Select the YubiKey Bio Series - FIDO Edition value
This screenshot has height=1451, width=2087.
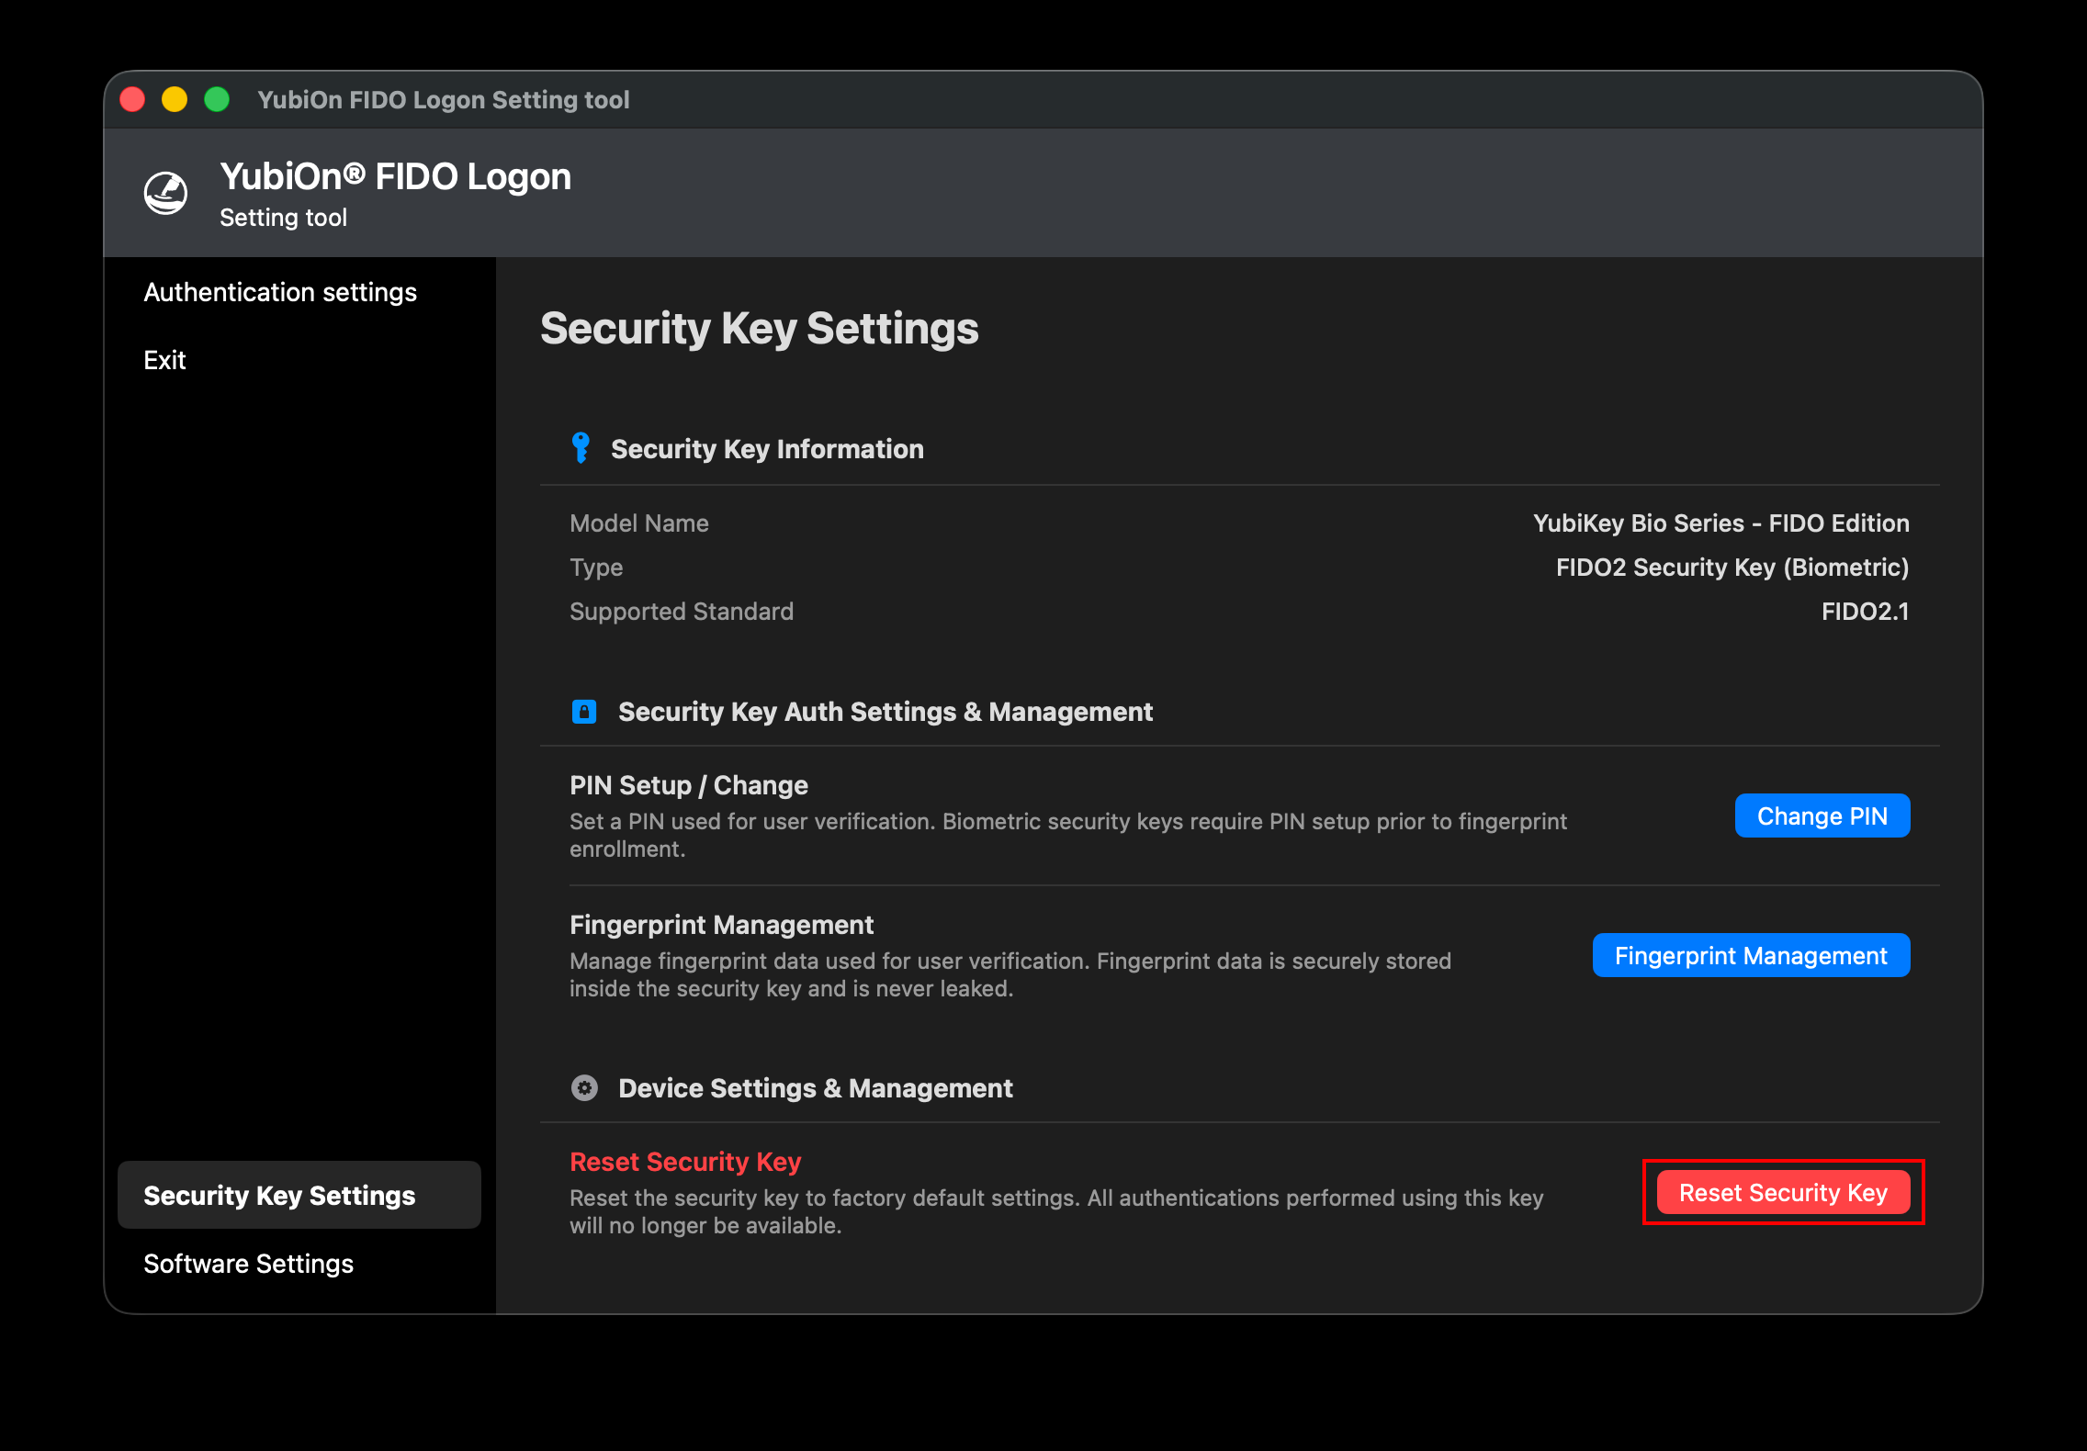[x=1721, y=523]
